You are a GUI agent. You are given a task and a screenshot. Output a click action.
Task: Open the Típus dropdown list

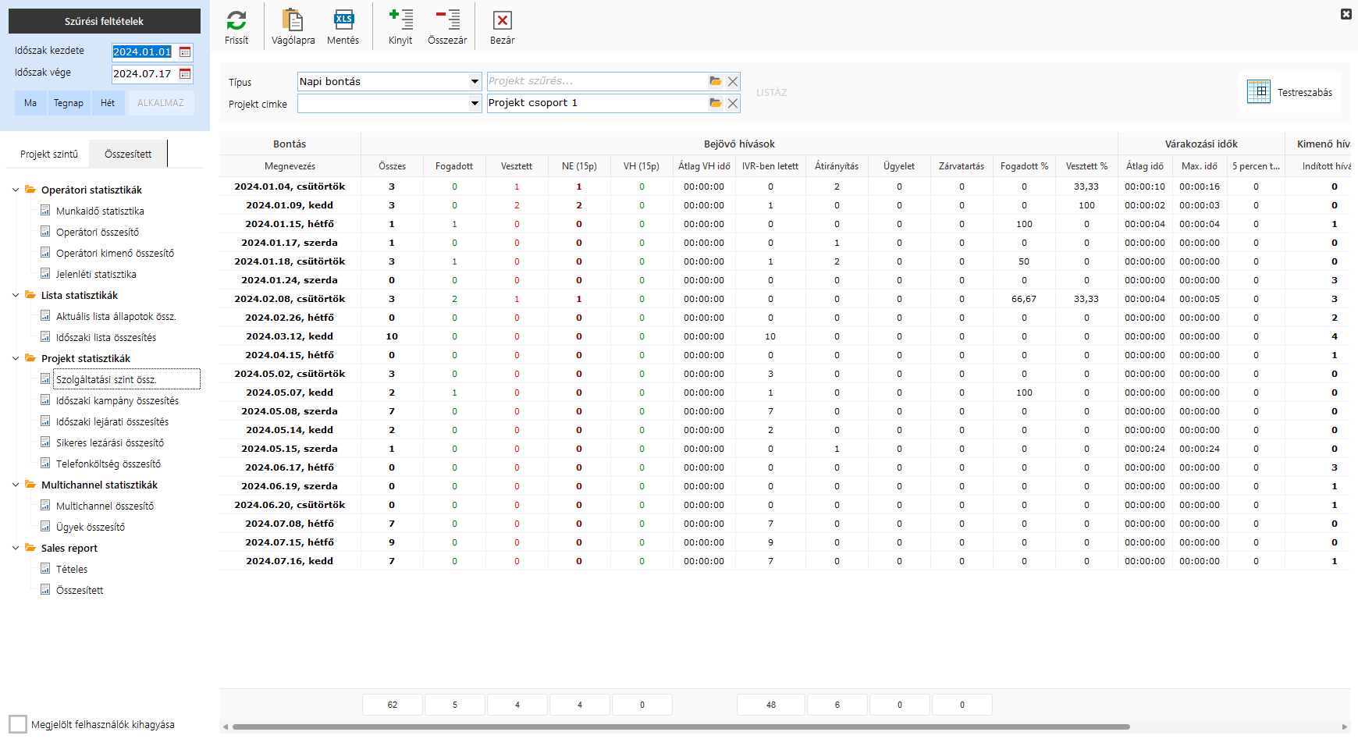tap(475, 82)
